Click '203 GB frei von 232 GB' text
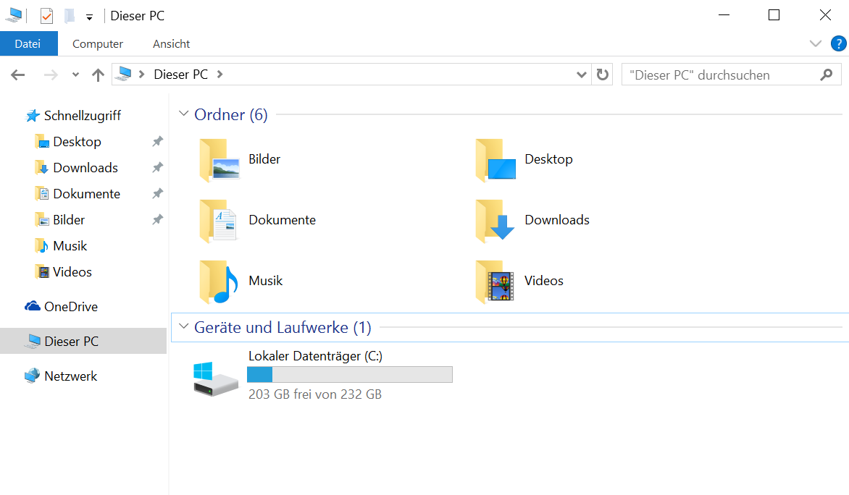849x495 pixels. click(x=315, y=394)
